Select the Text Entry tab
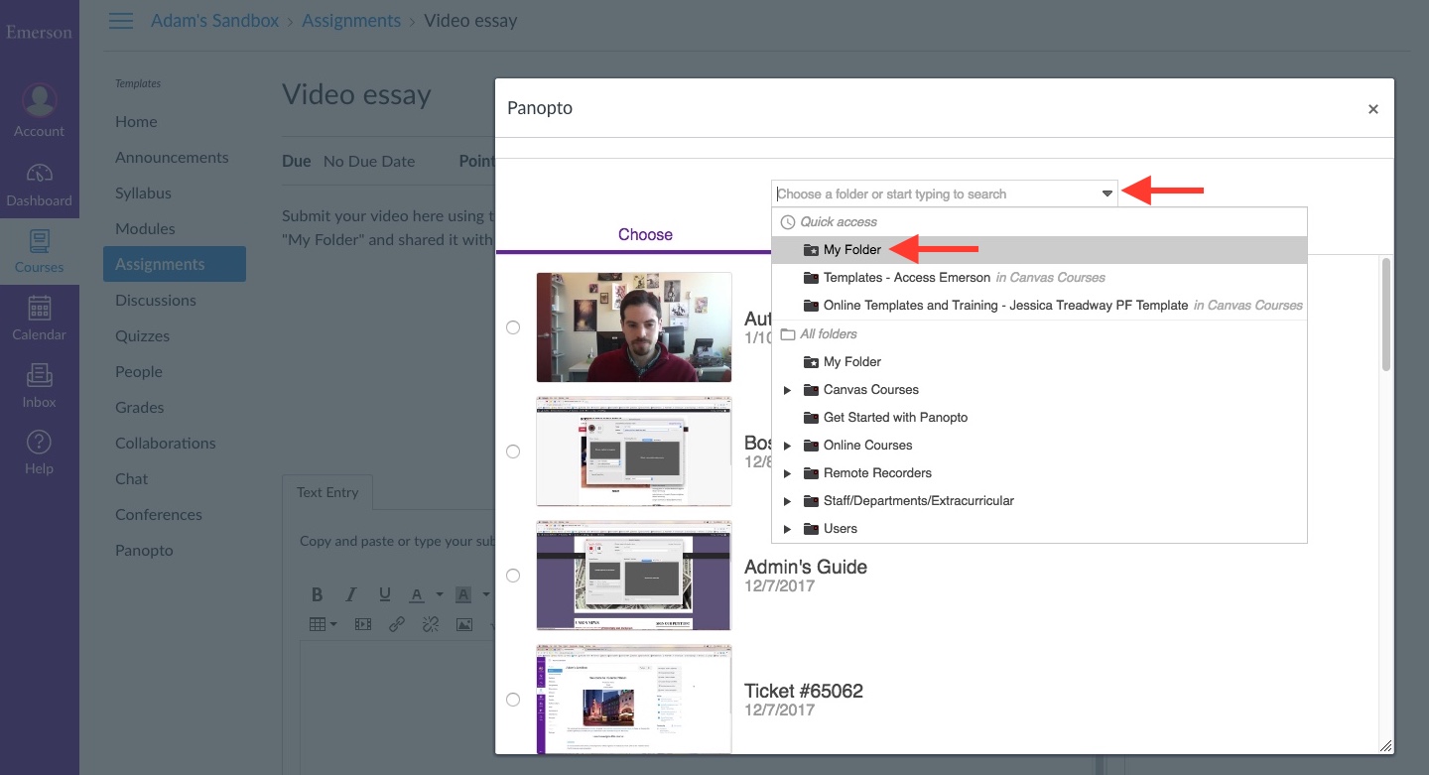The height and width of the screenshot is (775, 1429). click(327, 492)
